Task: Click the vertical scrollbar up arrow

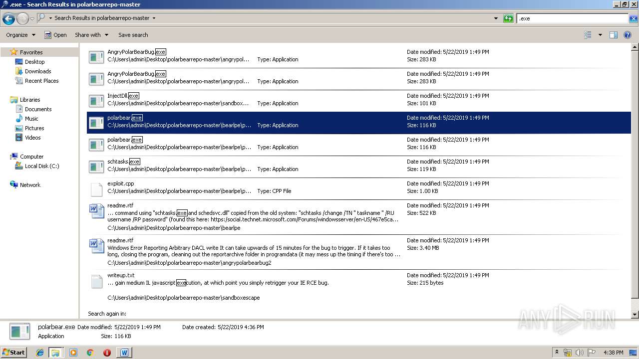Action: (x=635, y=48)
